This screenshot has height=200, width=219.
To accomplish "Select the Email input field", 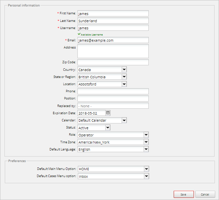I will point(113,40).
